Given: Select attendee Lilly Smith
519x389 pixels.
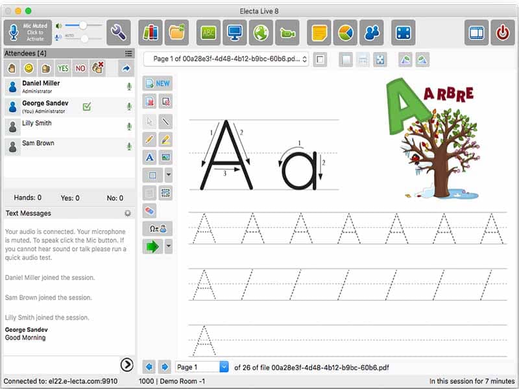Looking at the screenshot, I should click(69, 126).
